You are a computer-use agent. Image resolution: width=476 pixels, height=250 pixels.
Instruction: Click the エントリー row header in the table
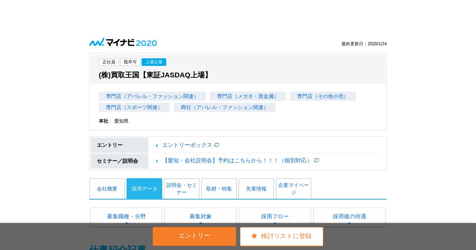click(x=119, y=145)
